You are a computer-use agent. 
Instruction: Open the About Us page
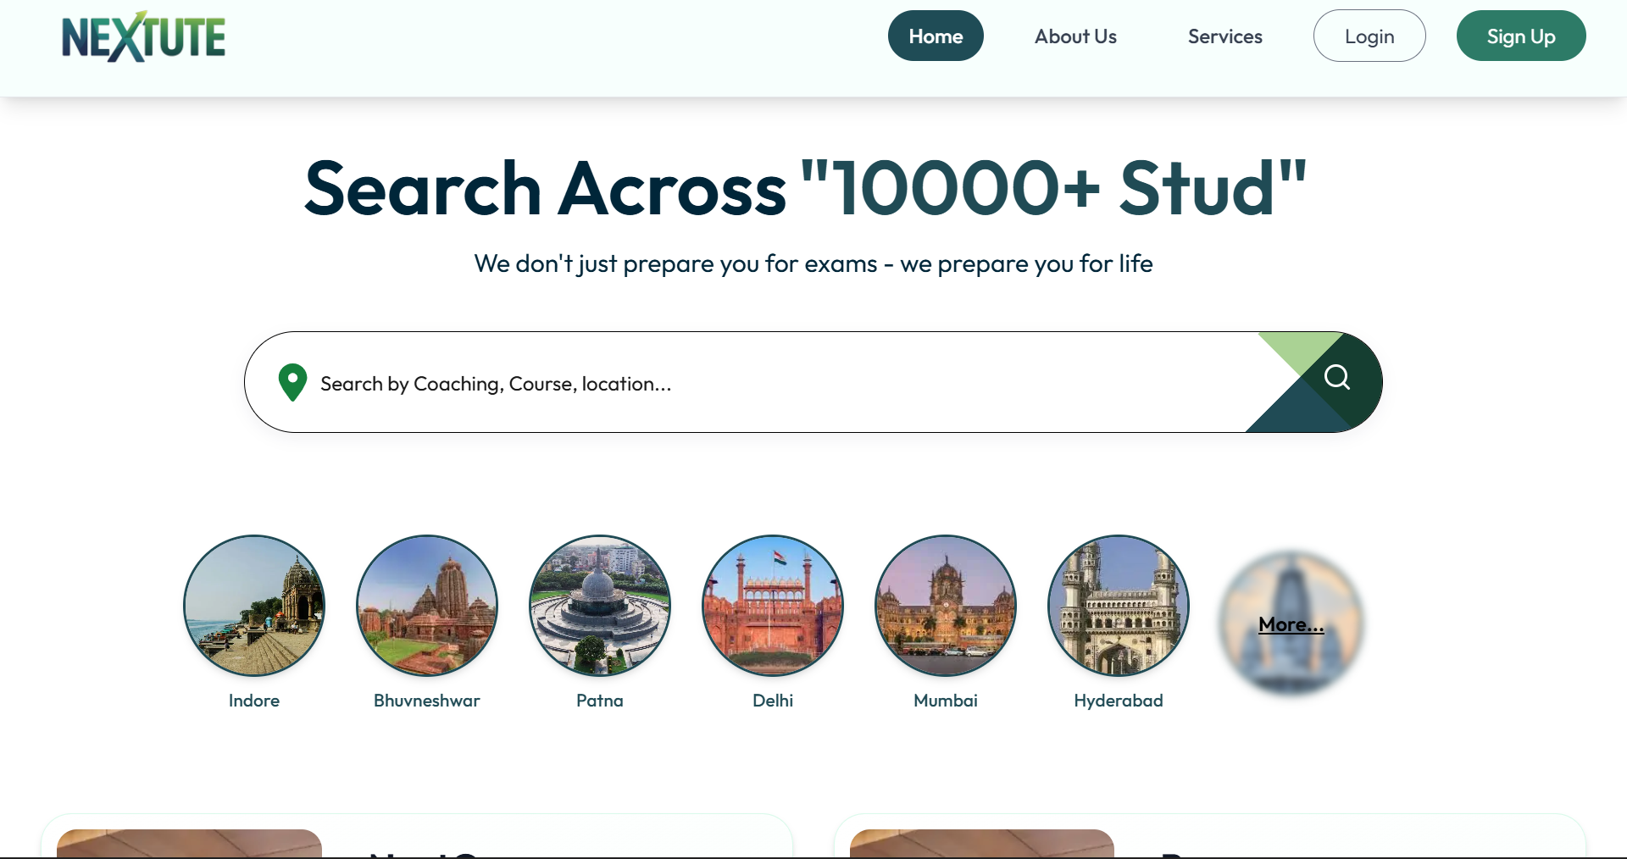[1075, 36]
